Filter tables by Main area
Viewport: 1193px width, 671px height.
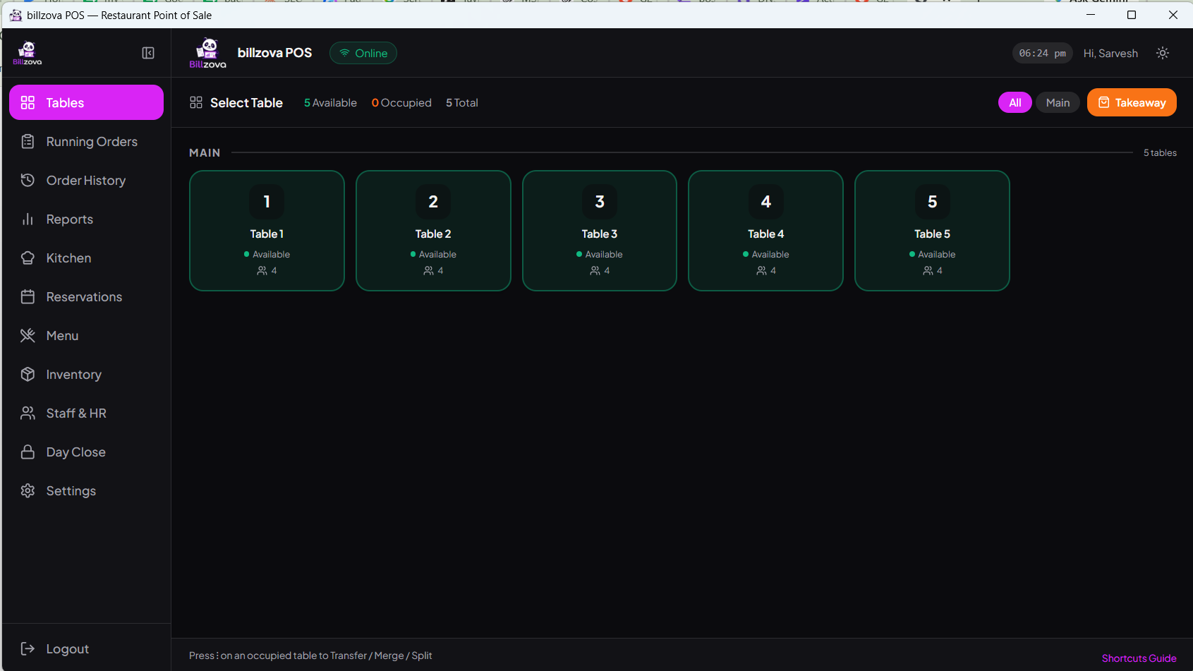1058,102
